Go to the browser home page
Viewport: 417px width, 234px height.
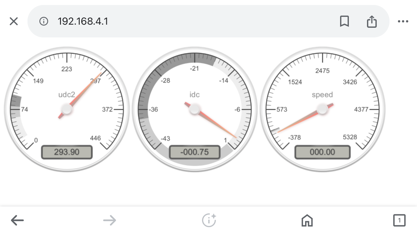tap(307, 220)
